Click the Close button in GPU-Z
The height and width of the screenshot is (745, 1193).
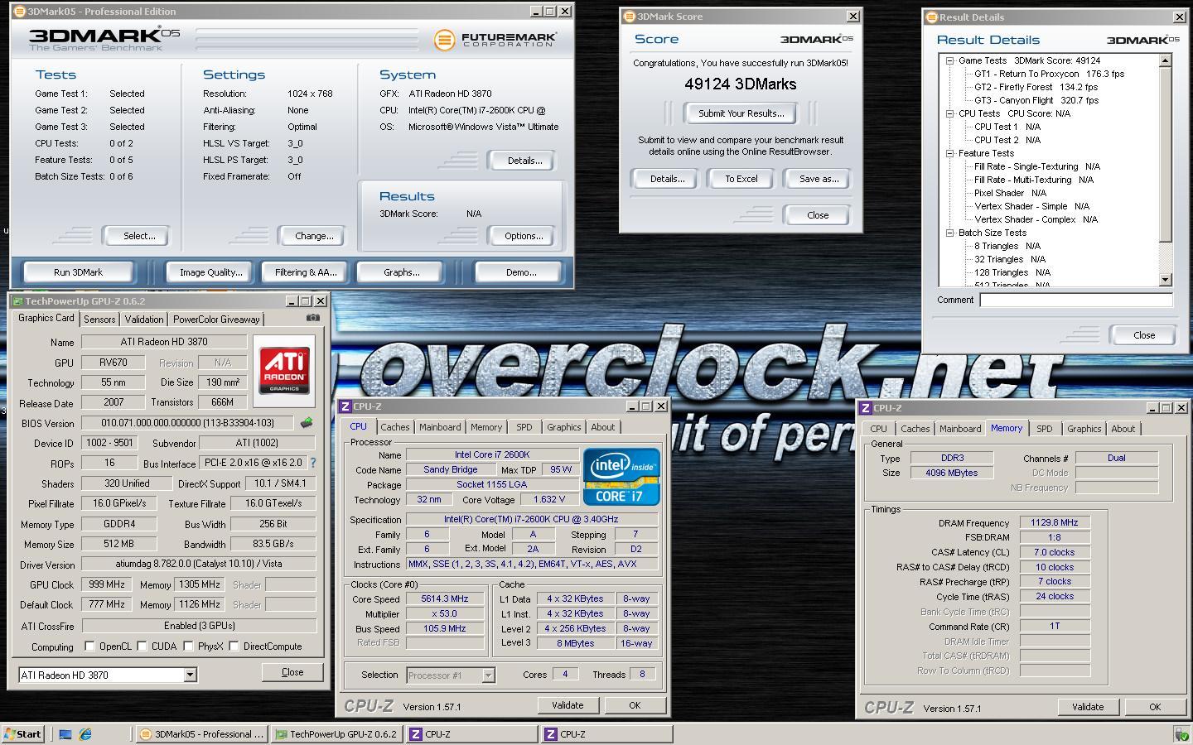292,672
